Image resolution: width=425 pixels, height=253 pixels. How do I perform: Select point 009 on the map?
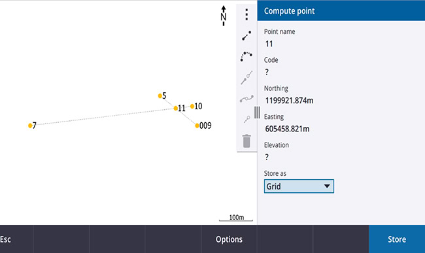(197, 126)
